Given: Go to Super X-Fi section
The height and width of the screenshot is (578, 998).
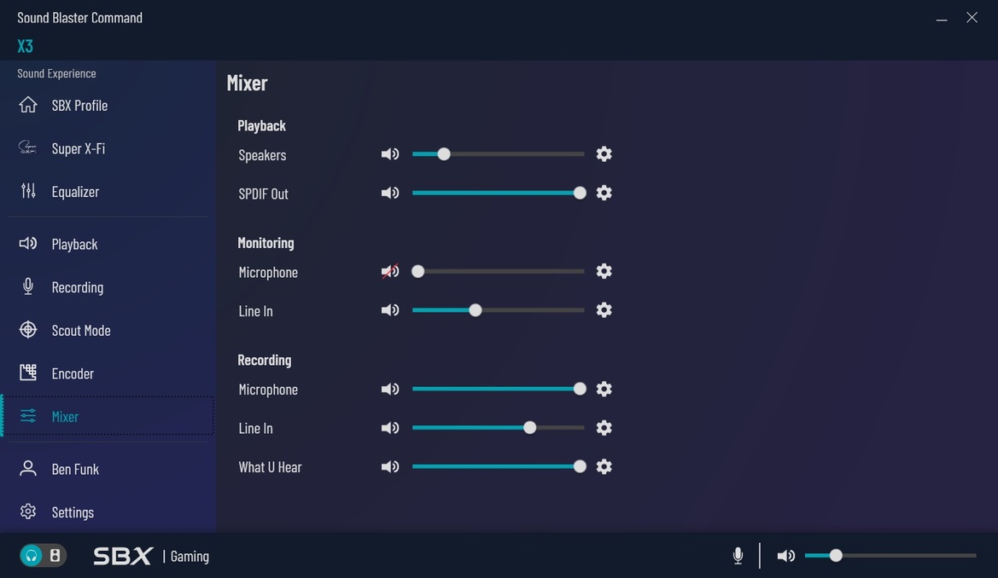Looking at the screenshot, I should tap(108, 148).
